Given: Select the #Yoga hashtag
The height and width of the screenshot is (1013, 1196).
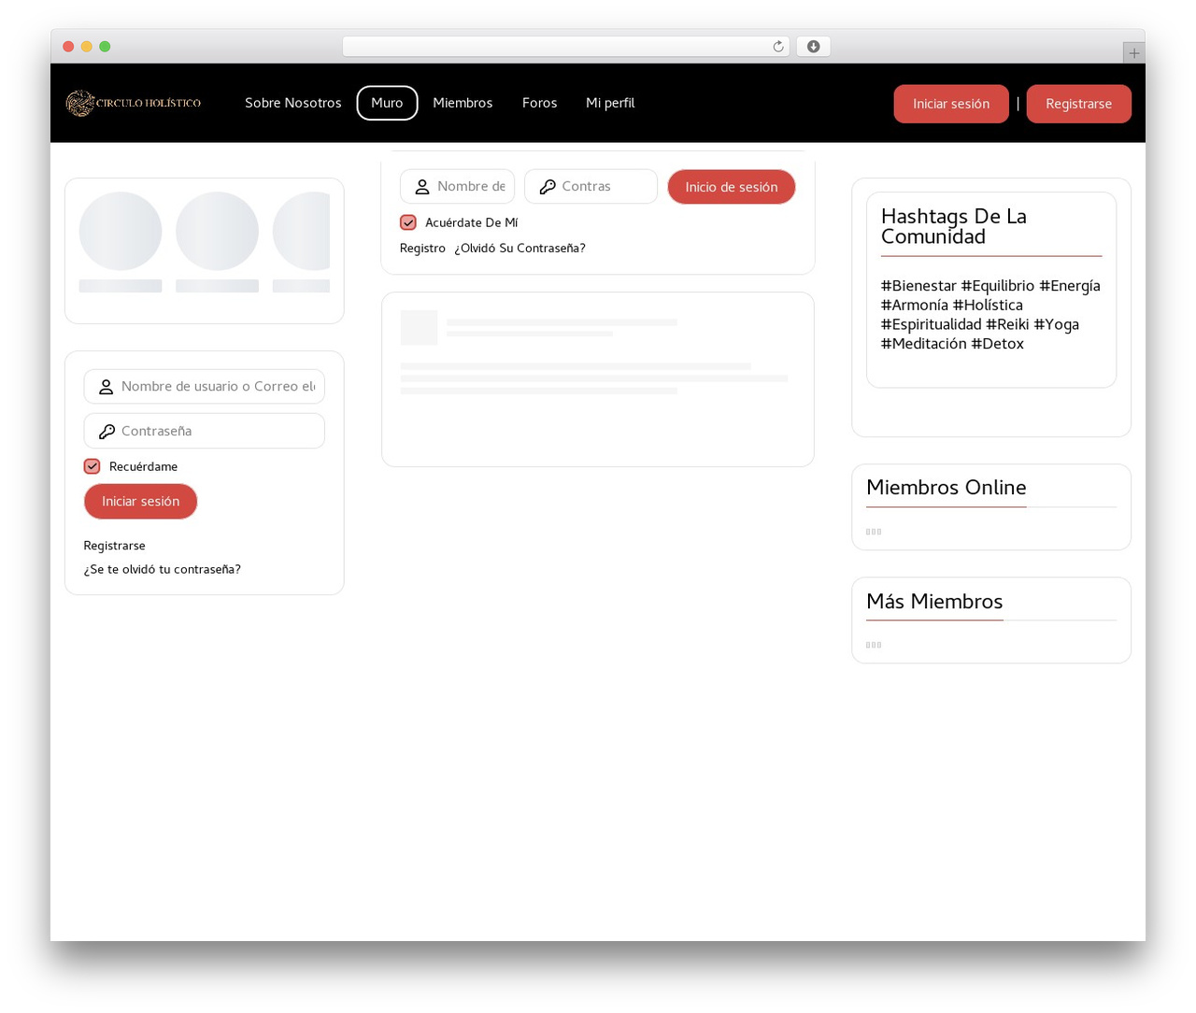Looking at the screenshot, I should [1057, 324].
